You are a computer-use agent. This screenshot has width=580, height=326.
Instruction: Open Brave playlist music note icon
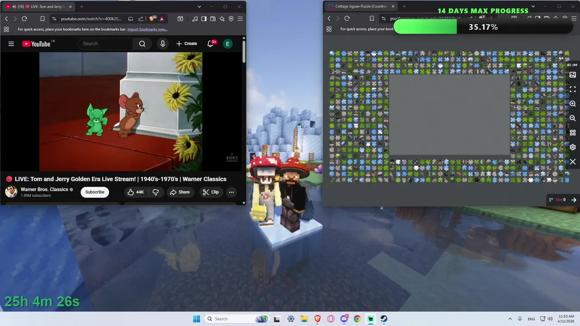click(x=195, y=19)
